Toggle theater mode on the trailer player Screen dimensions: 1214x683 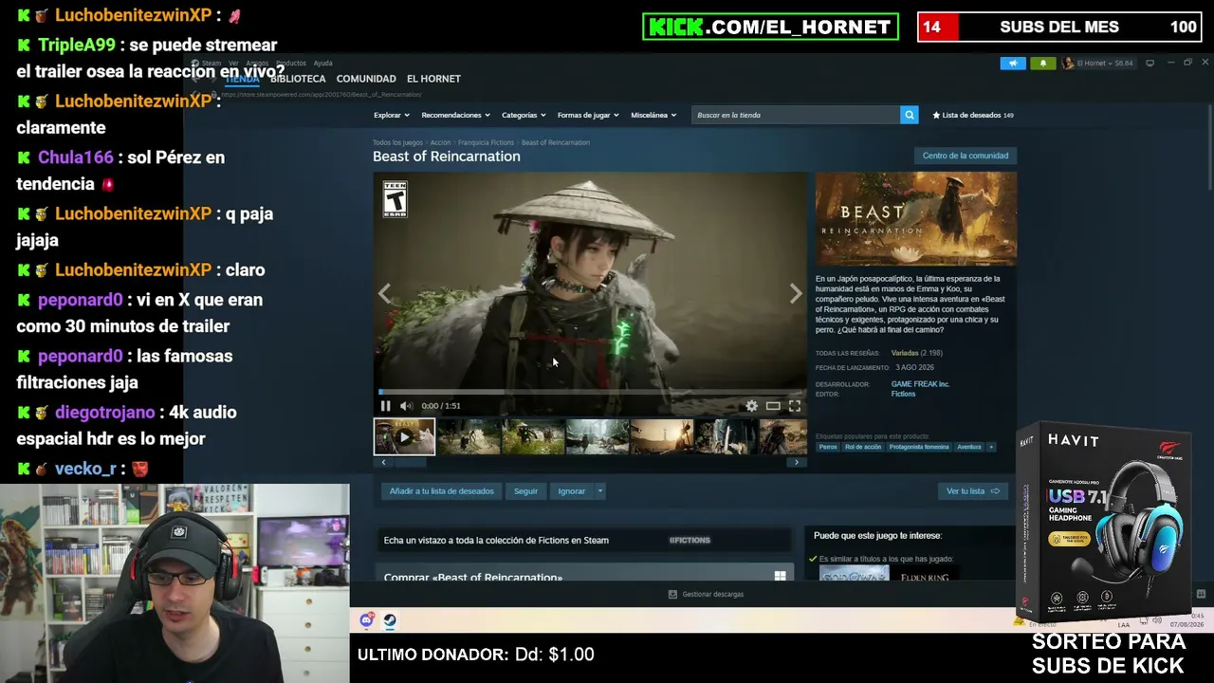[x=773, y=406]
